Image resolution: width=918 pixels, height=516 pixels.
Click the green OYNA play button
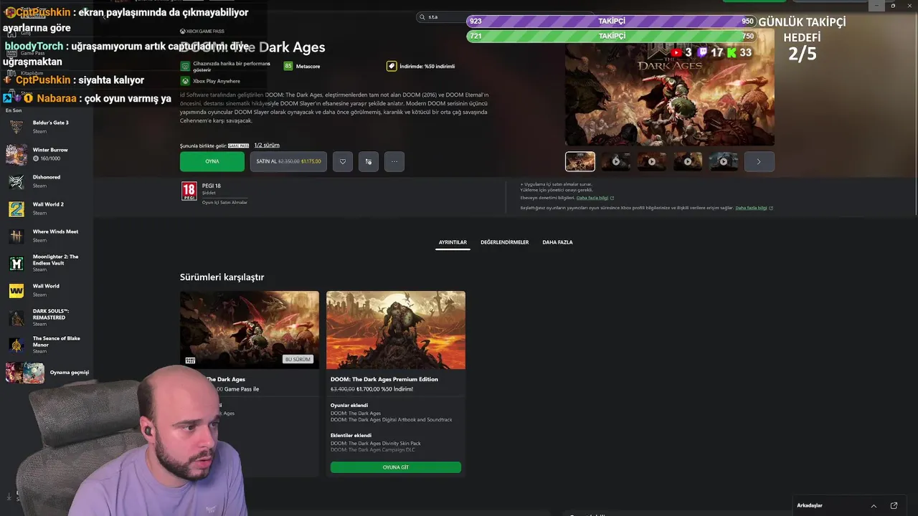click(x=212, y=161)
